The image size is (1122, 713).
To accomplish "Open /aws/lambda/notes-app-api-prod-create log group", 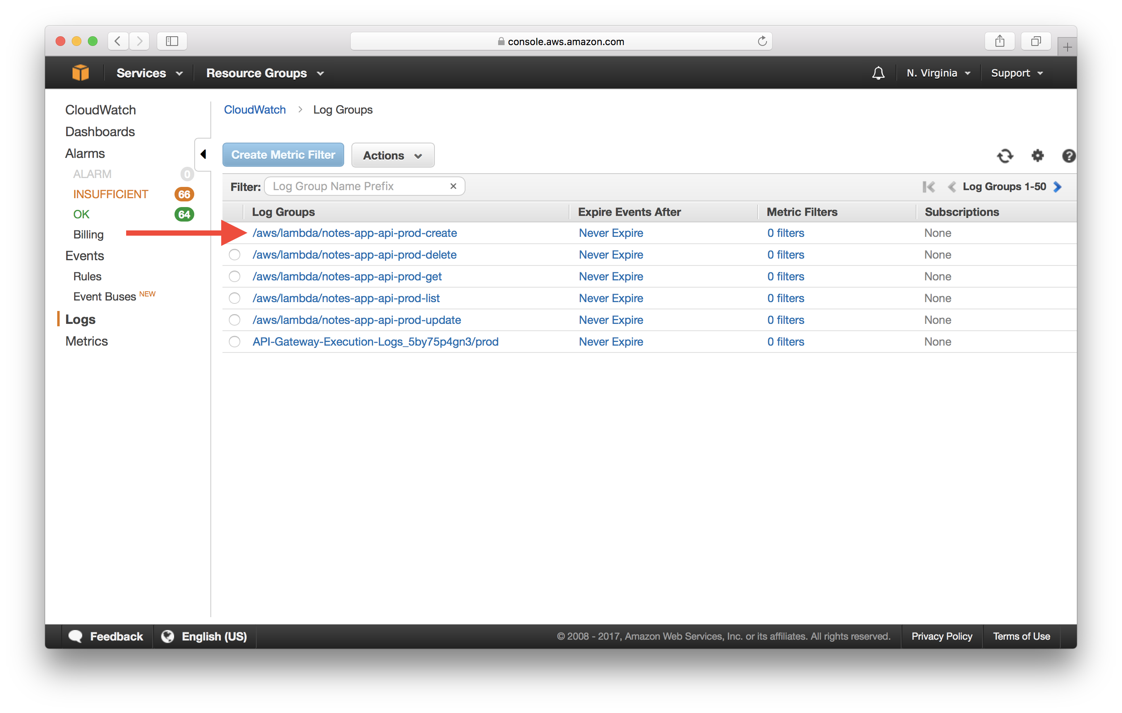I will coord(355,233).
